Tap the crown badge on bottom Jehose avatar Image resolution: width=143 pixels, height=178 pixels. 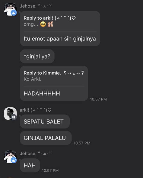click(14, 160)
